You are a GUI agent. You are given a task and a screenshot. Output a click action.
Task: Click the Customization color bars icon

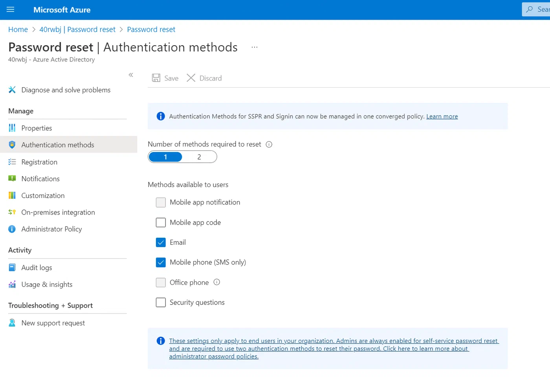(12, 195)
